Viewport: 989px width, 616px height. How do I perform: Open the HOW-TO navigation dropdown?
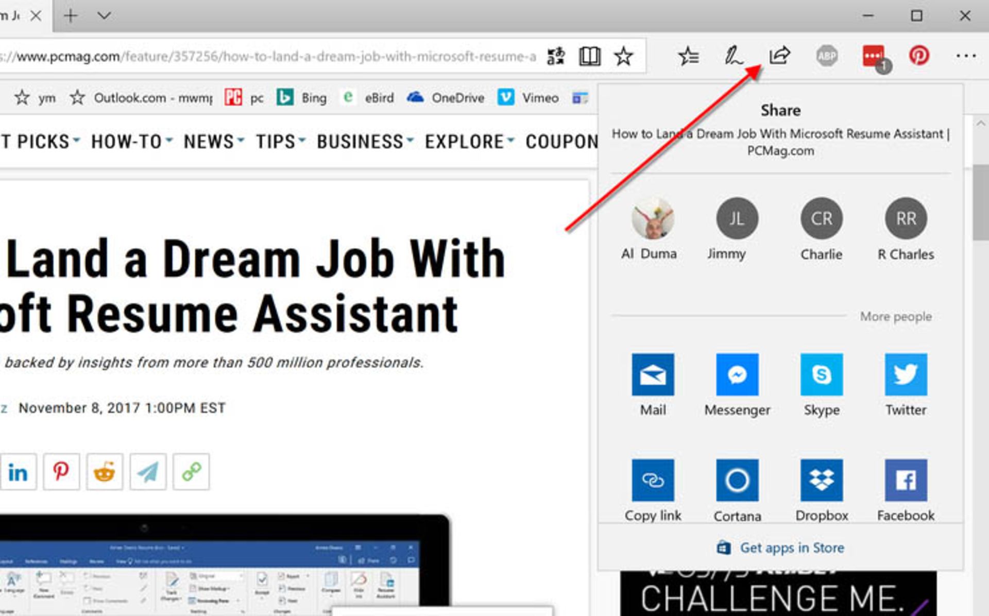tap(131, 141)
